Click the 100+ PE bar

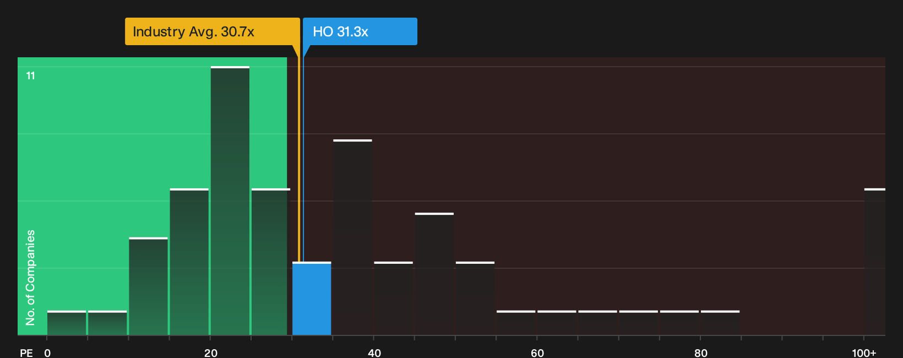(875, 262)
